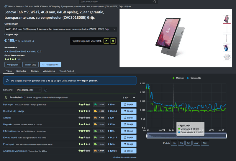Click Bekijk button for Megekko
The image size is (236, 161).
pyautogui.click(x=129, y=124)
